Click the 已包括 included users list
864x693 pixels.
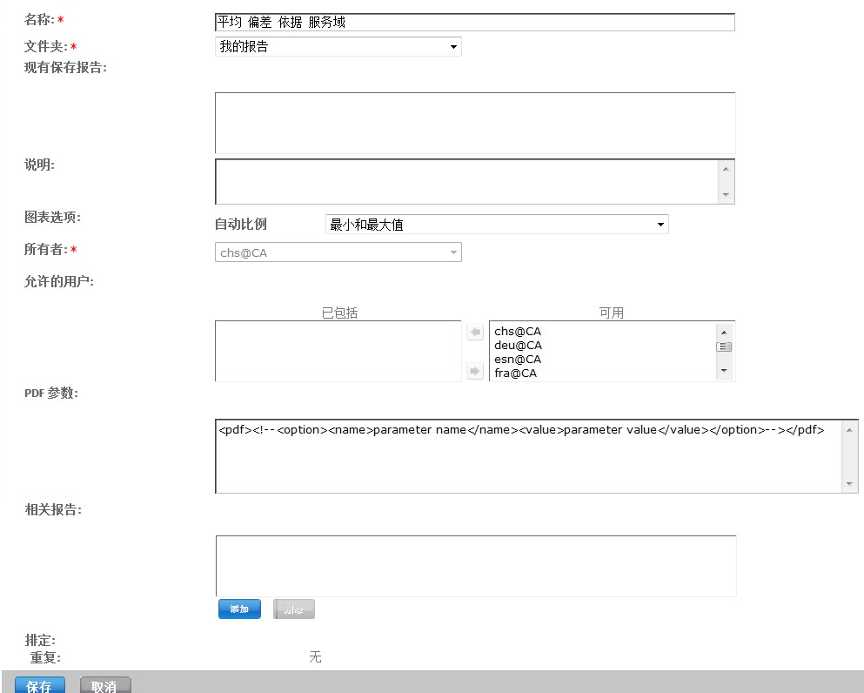coord(338,351)
